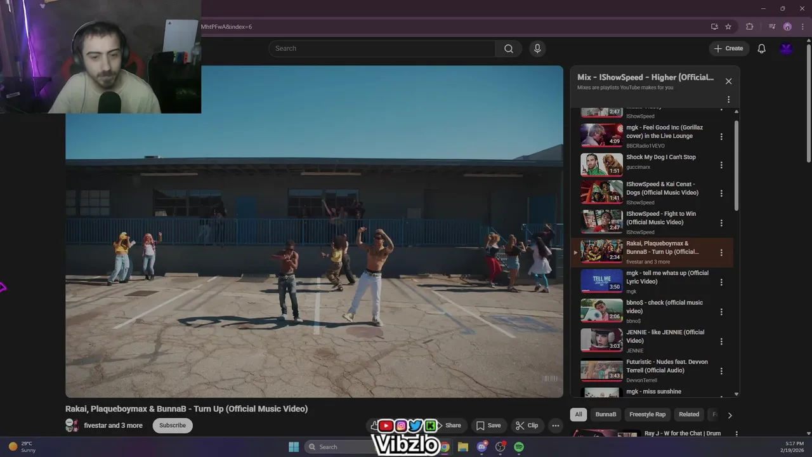
Task: Open the YouTube account avatar menu
Action: (787, 48)
